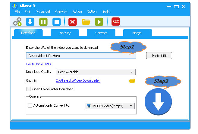Click the add link (paste URL) toolbar icon

[17, 21]
